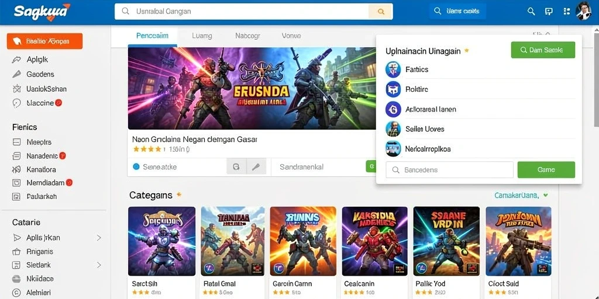599x299 pixels.
Task: Switch to the Luamg tab
Action: [x=202, y=36]
